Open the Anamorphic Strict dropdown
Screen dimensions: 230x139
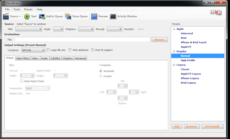[38, 88]
